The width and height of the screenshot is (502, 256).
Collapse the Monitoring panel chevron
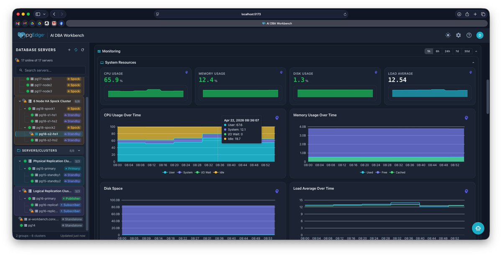coord(476,51)
